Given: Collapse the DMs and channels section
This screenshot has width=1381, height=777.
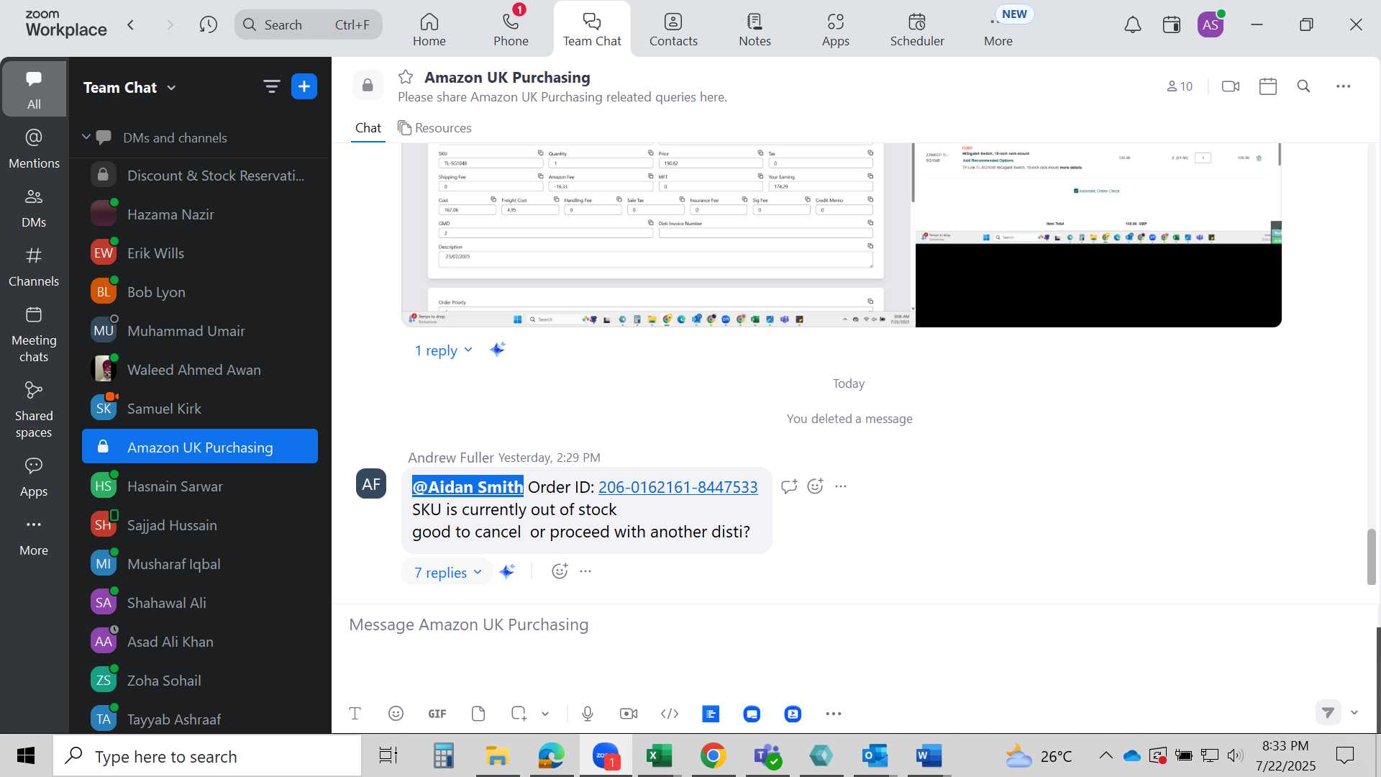Looking at the screenshot, I should 86,137.
